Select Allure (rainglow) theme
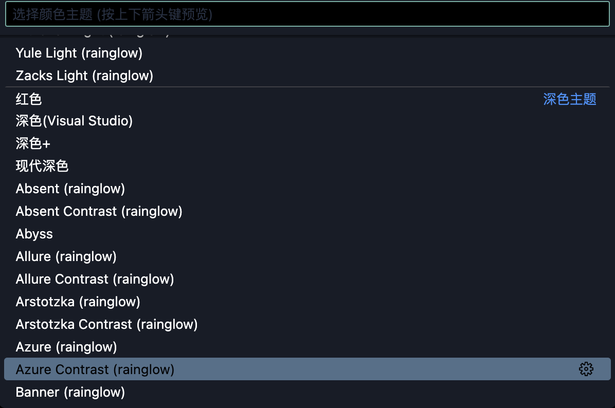This screenshot has height=408, width=615. pos(307,256)
